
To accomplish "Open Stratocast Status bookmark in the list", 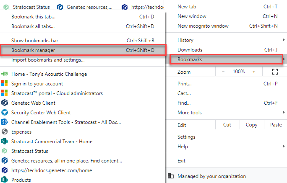I will pos(83,151).
